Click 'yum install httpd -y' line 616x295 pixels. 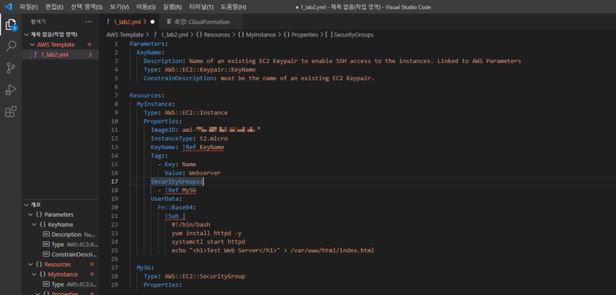207,233
